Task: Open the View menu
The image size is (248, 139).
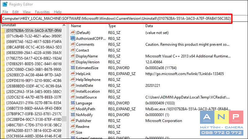Action: [x=27, y=12]
